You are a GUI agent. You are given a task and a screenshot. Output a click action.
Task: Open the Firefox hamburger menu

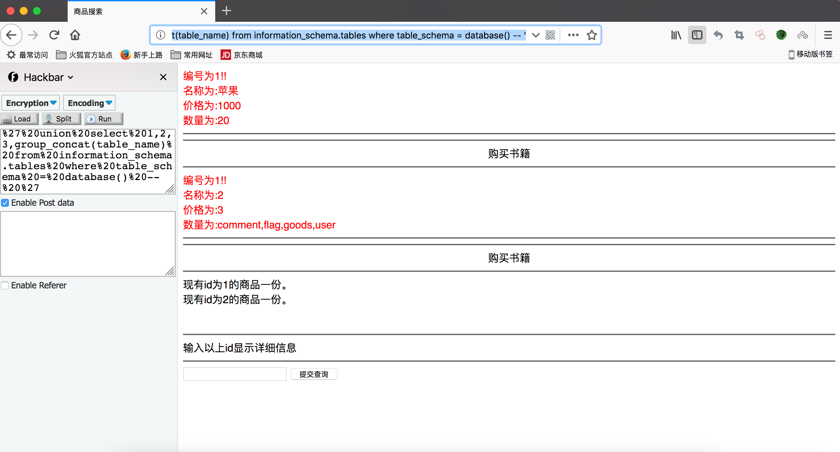pos(828,35)
